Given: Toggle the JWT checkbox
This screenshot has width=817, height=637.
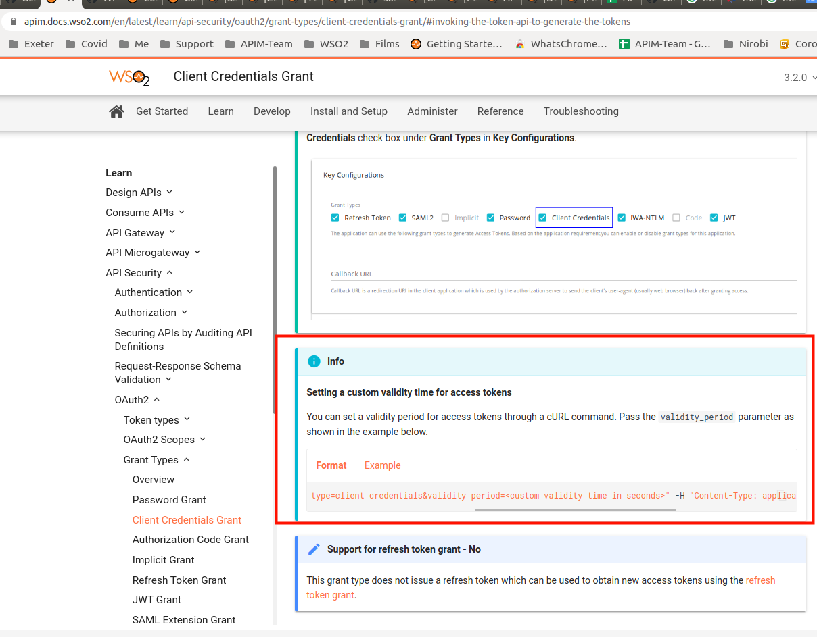Looking at the screenshot, I should (x=714, y=218).
